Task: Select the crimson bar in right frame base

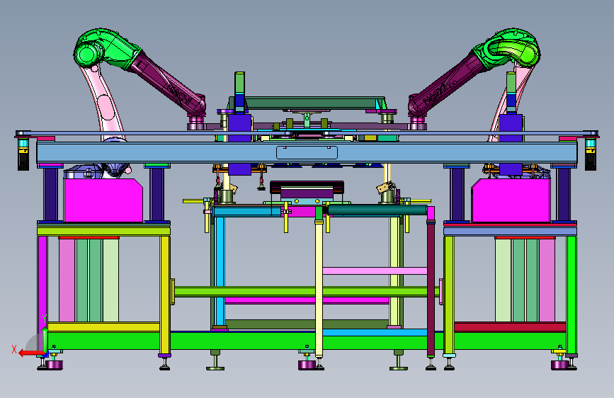Action: coord(510,326)
